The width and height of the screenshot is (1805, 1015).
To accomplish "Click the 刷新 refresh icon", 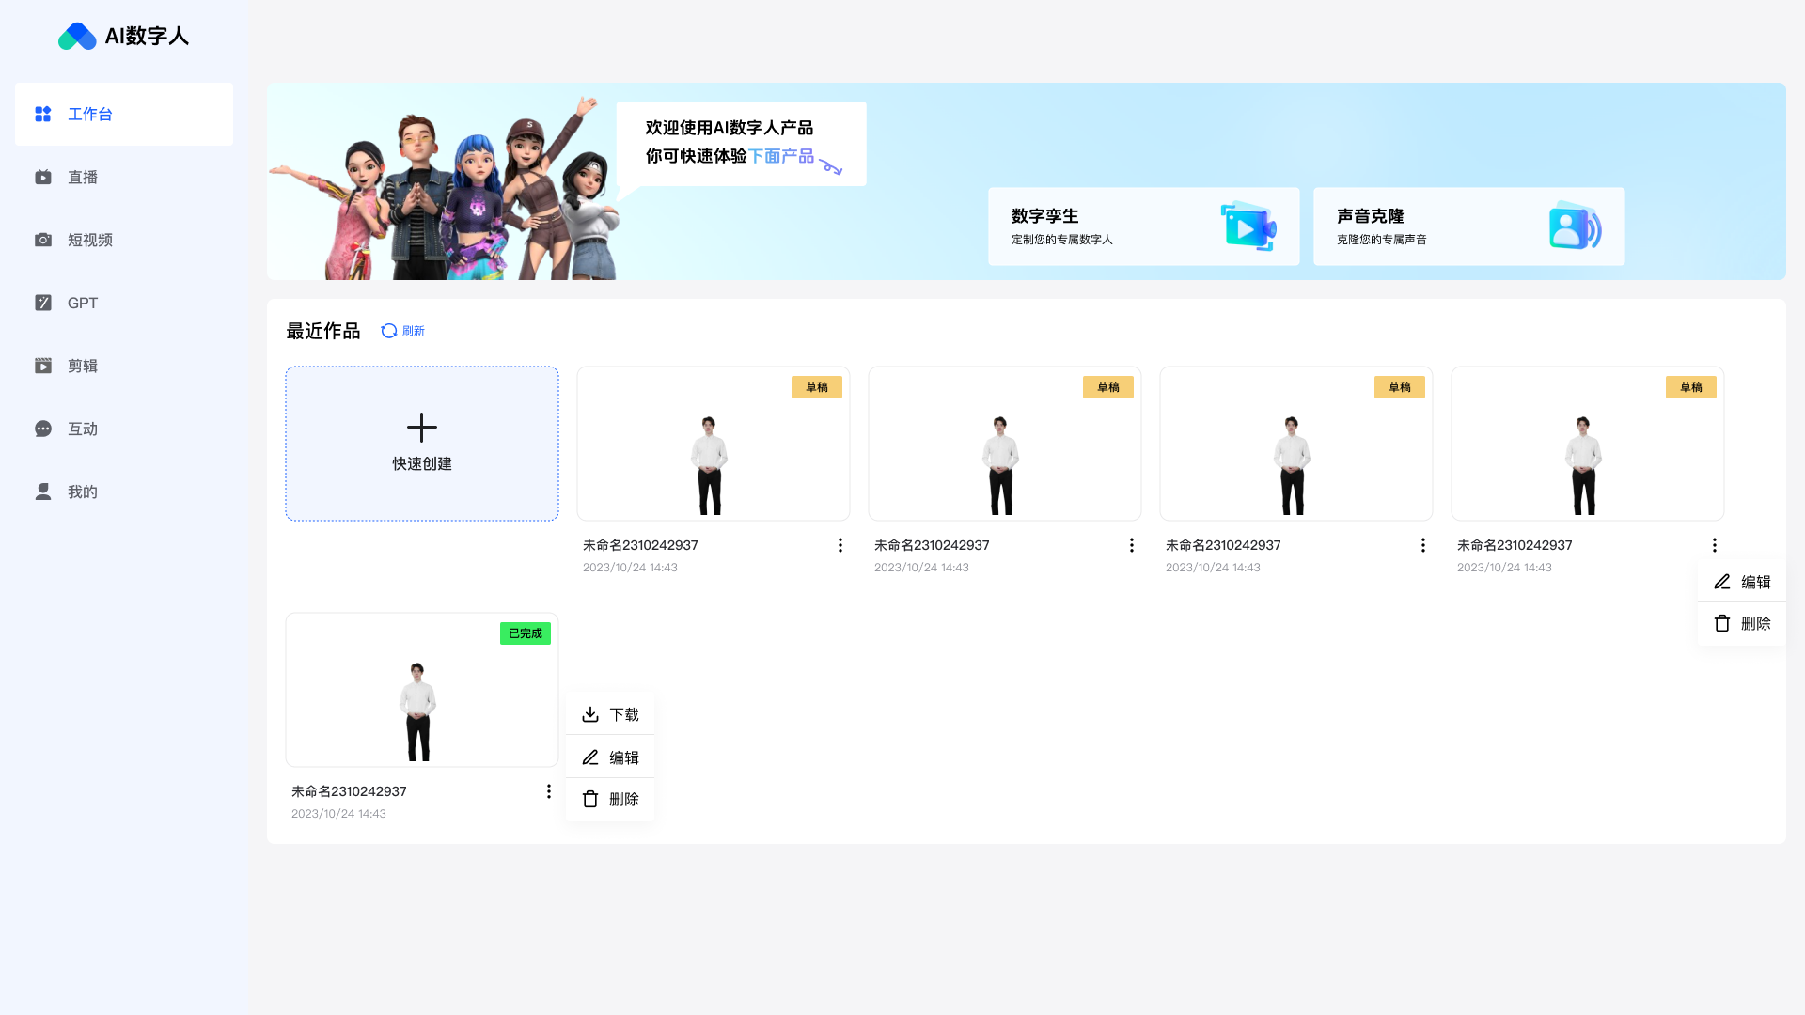I will pyautogui.click(x=389, y=331).
